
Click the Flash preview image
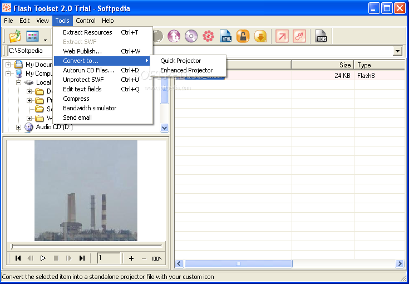(x=86, y=190)
